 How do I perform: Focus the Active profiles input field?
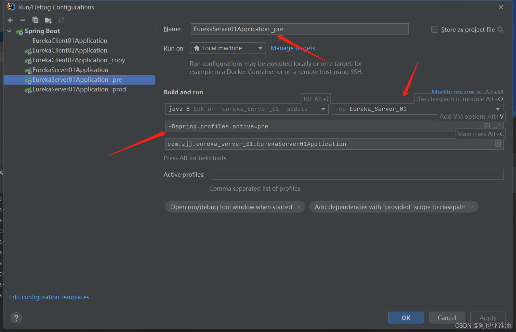click(357, 174)
